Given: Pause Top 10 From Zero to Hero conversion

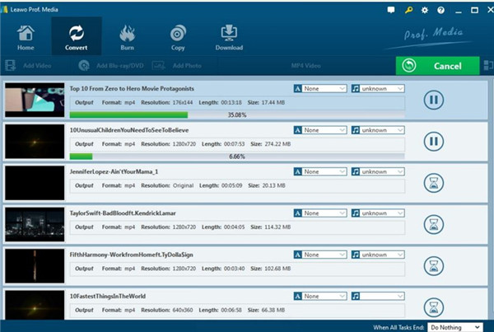Looking at the screenshot, I should (434, 100).
